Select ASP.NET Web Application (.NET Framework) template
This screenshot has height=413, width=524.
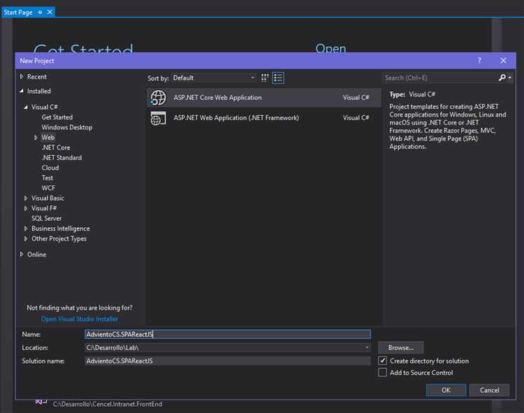pyautogui.click(x=263, y=118)
